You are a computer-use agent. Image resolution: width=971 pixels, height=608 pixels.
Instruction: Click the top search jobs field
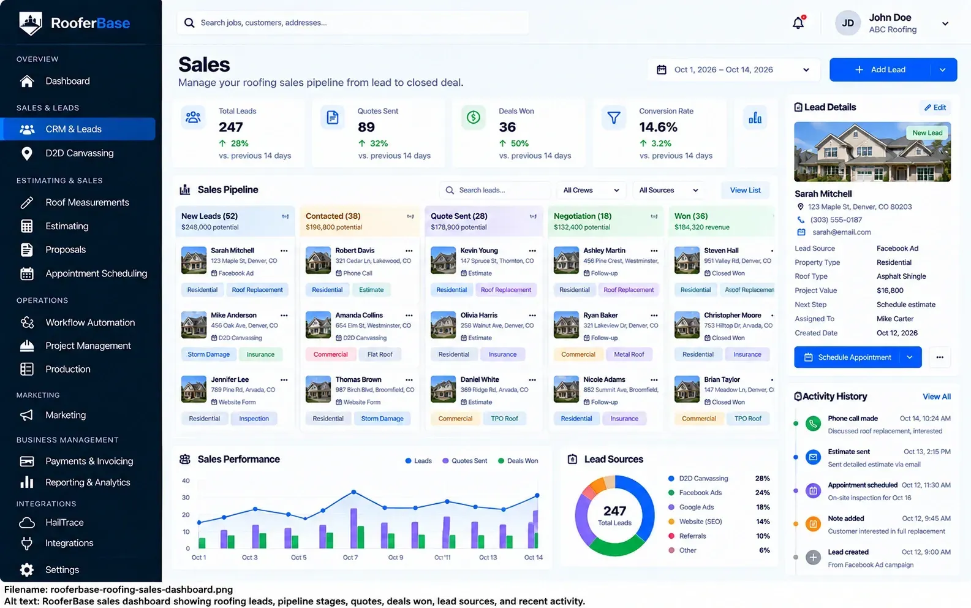click(353, 23)
